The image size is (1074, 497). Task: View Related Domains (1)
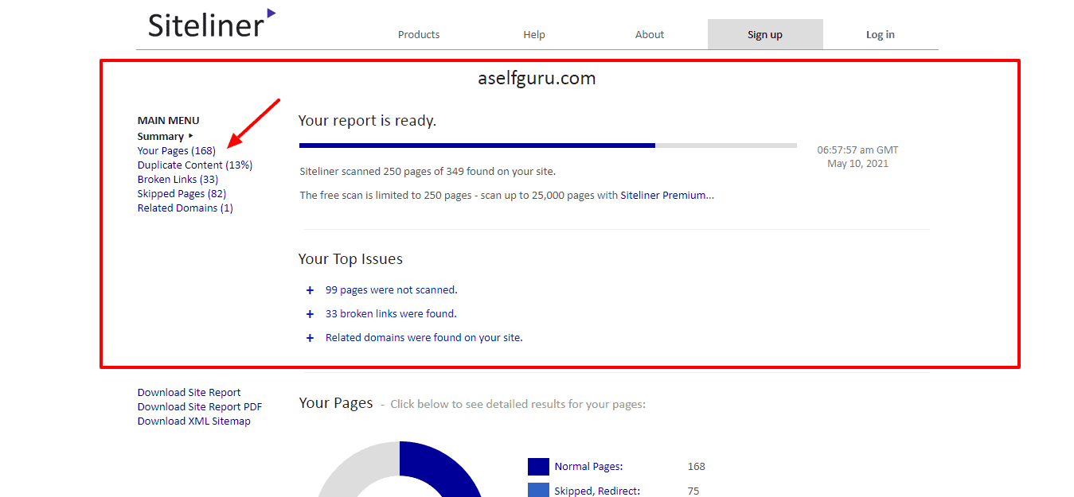[185, 208]
